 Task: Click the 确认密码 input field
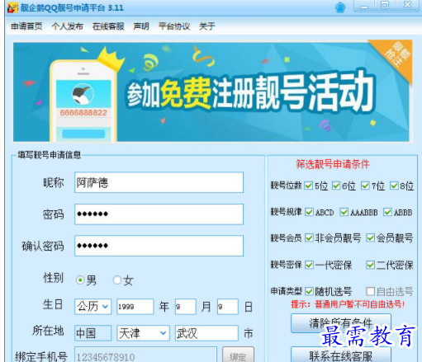point(159,246)
